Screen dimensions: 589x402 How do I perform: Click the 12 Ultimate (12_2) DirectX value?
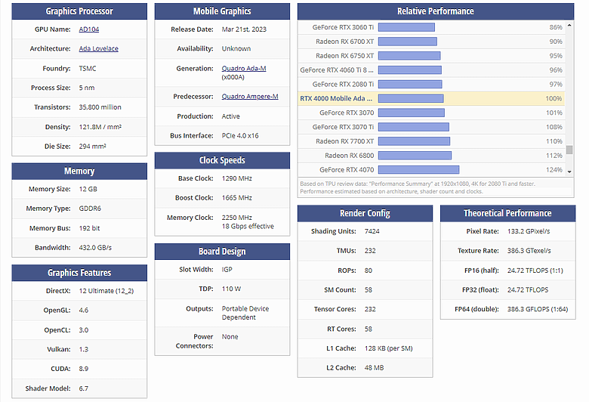pos(106,291)
